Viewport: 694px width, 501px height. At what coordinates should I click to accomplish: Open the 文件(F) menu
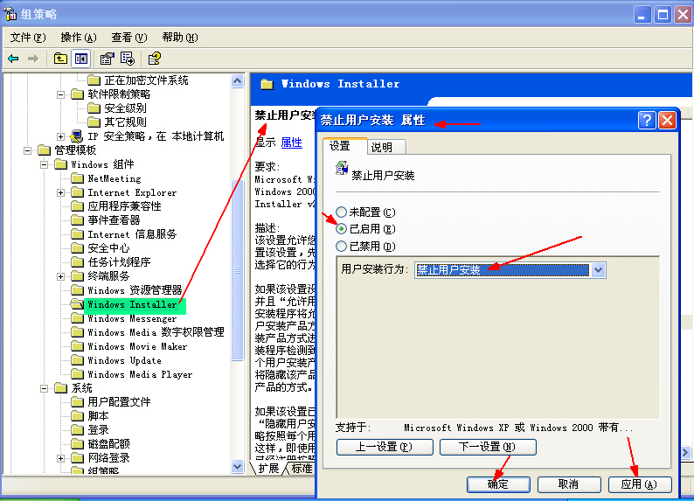click(28, 38)
